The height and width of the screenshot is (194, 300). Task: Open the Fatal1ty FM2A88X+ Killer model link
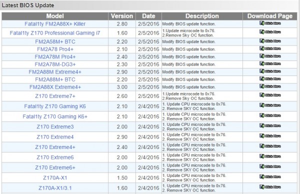(55, 24)
